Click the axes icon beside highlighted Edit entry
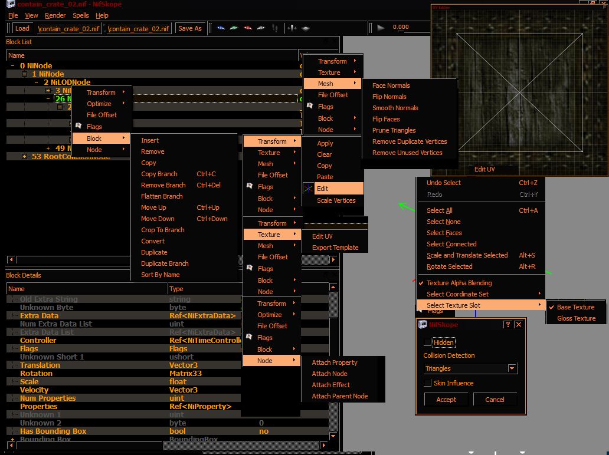 point(309,189)
